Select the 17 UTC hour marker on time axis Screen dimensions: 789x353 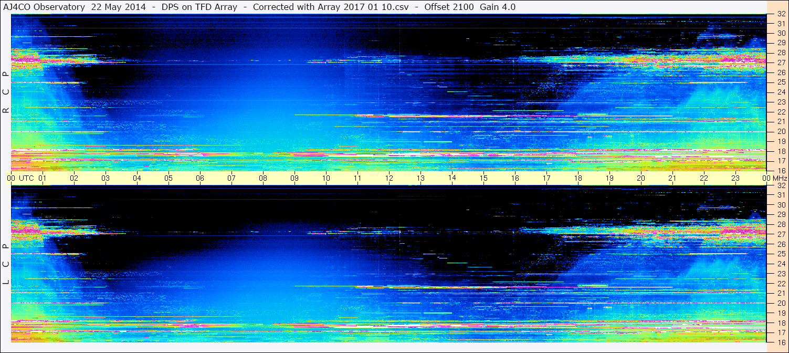(x=546, y=178)
